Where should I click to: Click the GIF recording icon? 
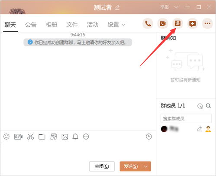point(18,137)
